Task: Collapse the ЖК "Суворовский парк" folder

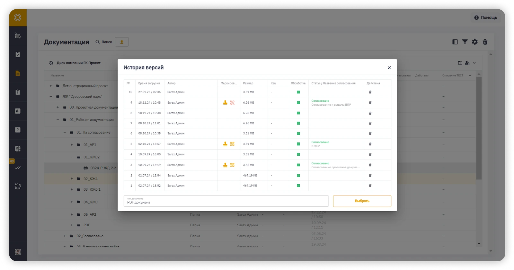Action: [51, 96]
